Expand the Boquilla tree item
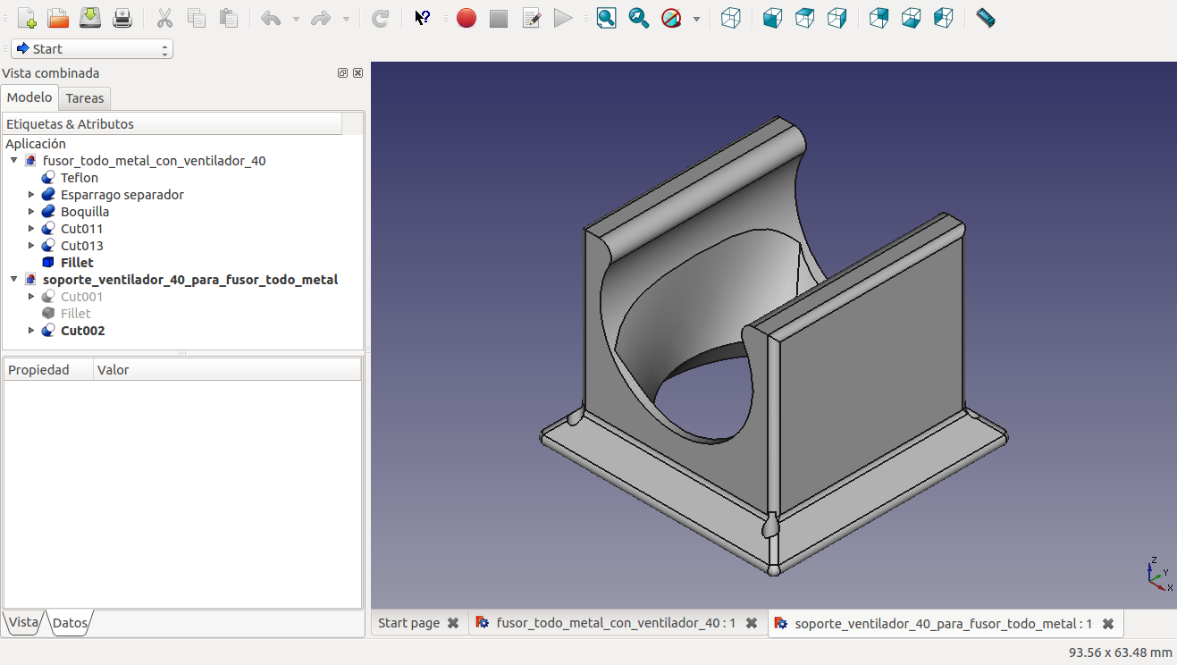This screenshot has height=665, width=1177. point(31,212)
